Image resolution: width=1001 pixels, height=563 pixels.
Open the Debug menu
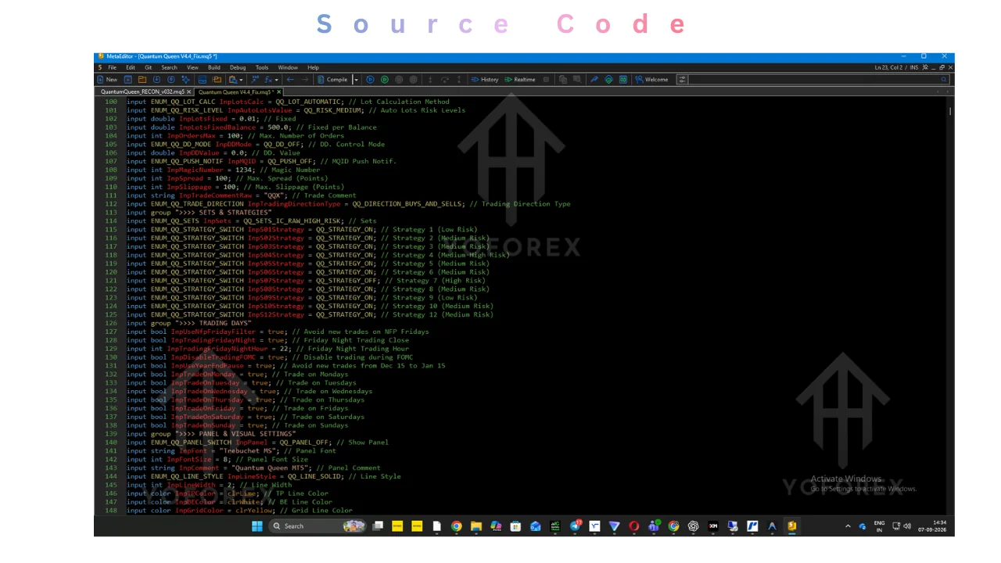click(x=238, y=68)
